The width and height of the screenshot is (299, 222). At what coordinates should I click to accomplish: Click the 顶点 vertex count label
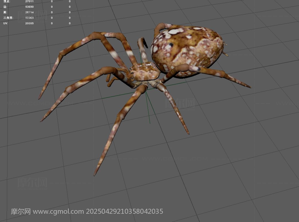tap(7, 1)
